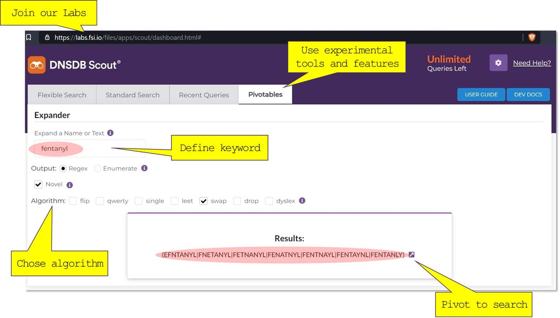560x318 pixels.
Task: Enable the leet algorithm checkbox
Action: click(174, 201)
